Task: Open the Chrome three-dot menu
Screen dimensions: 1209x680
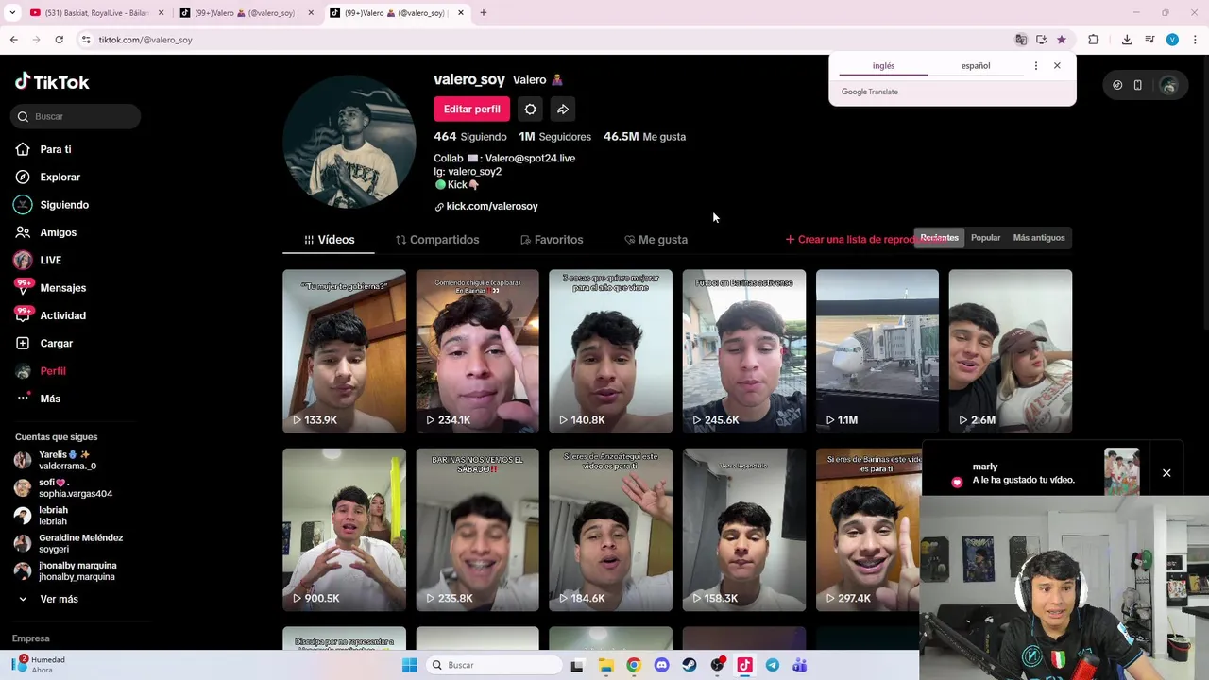Action: [x=1195, y=40]
